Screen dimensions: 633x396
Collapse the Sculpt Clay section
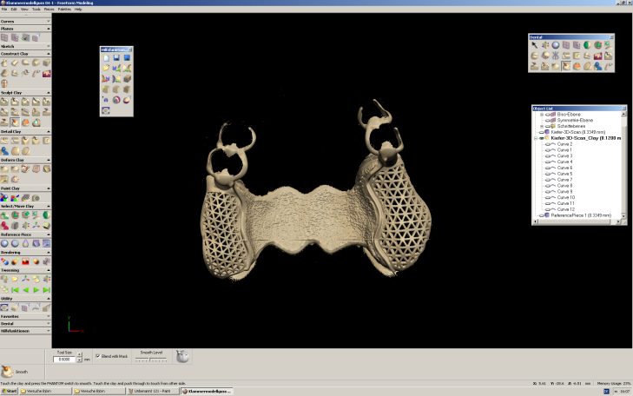click(49, 92)
